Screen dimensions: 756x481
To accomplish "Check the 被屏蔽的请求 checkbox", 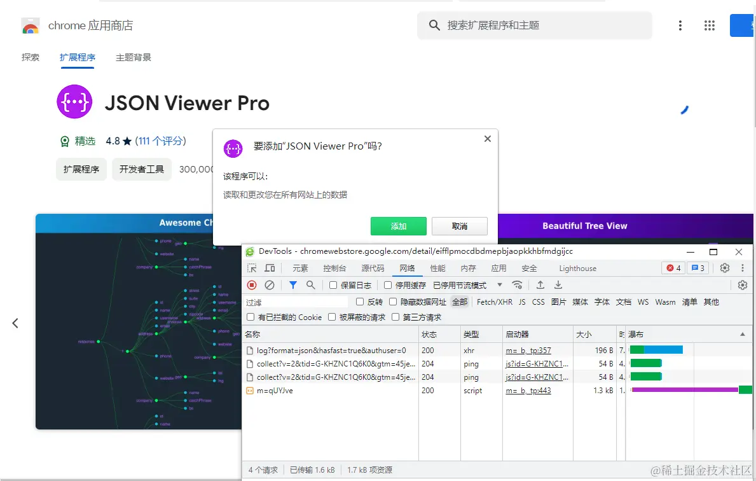I will (x=332, y=317).
